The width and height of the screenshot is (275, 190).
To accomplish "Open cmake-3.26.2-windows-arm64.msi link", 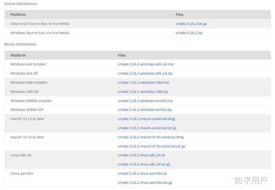I will point(145,101).
